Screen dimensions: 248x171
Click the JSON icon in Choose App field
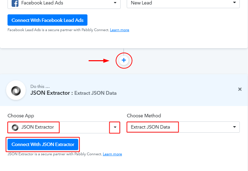tap(15, 127)
